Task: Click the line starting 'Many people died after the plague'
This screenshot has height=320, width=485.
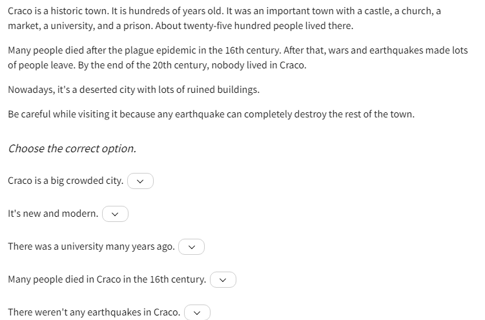Action: coord(238,50)
